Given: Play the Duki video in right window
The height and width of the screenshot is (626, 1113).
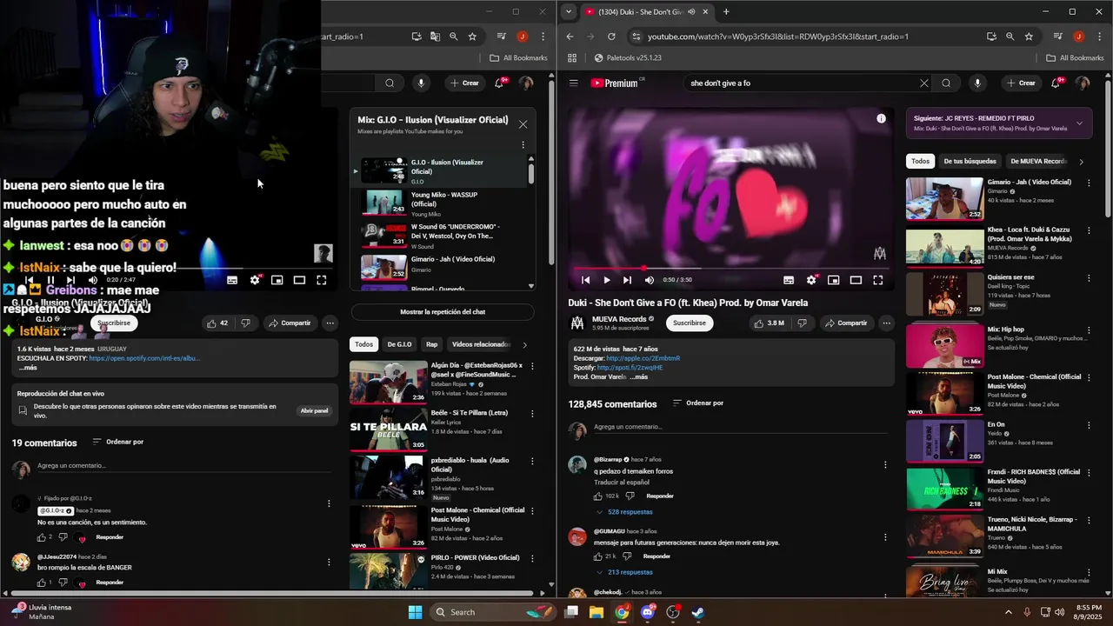Looking at the screenshot, I should tap(607, 280).
